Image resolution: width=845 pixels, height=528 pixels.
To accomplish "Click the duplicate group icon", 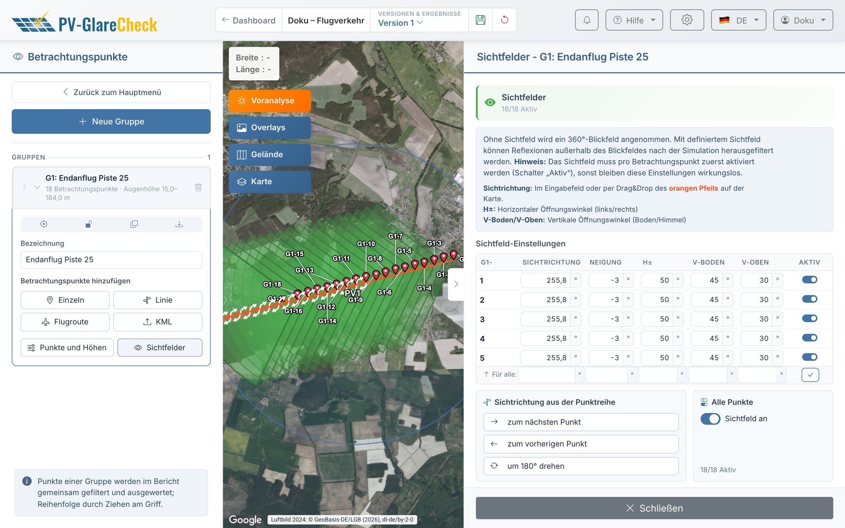I will 134,224.
